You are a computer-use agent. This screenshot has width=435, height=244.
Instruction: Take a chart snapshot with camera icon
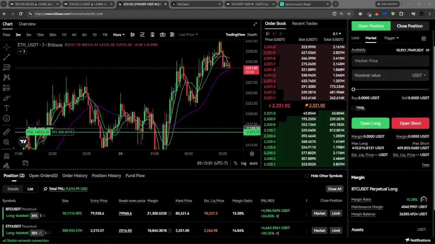(x=162, y=35)
